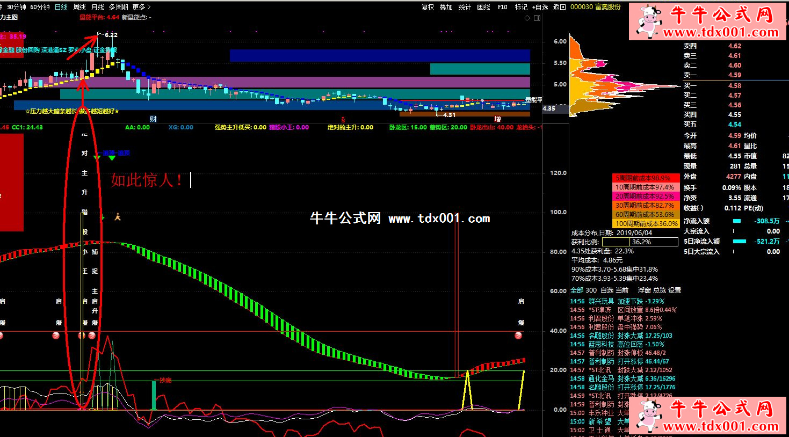Image resolution: width=789 pixels, height=437 pixels.
Task: Click the first green downward triangle marker
Action: pyautogui.click(x=97, y=157)
